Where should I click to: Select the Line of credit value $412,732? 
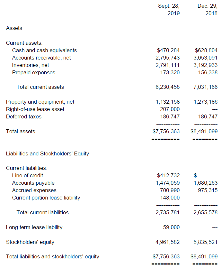click(168, 175)
